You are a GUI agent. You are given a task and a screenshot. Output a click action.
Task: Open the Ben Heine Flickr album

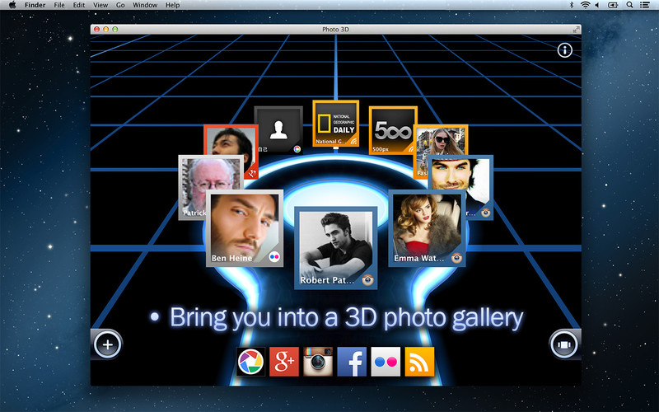click(245, 228)
